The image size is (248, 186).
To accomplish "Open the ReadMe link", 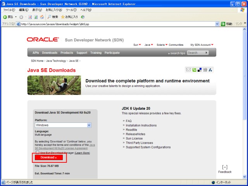I will coord(131,130).
